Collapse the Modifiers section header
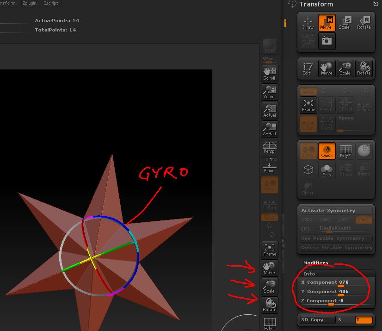 coord(315,262)
